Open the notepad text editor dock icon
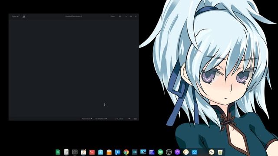Screen dimensions: 278x156 (83, 152)
